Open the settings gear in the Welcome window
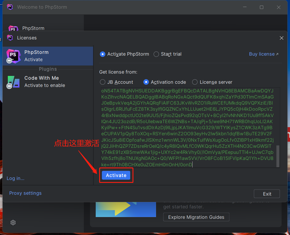Viewport: 290px width, 235px height. (x=13, y=223)
